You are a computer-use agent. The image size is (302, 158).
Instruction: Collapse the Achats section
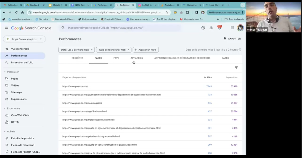10,132
